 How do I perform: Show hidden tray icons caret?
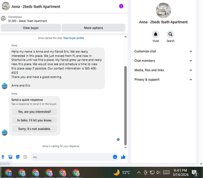pyautogui.click(x=139, y=172)
